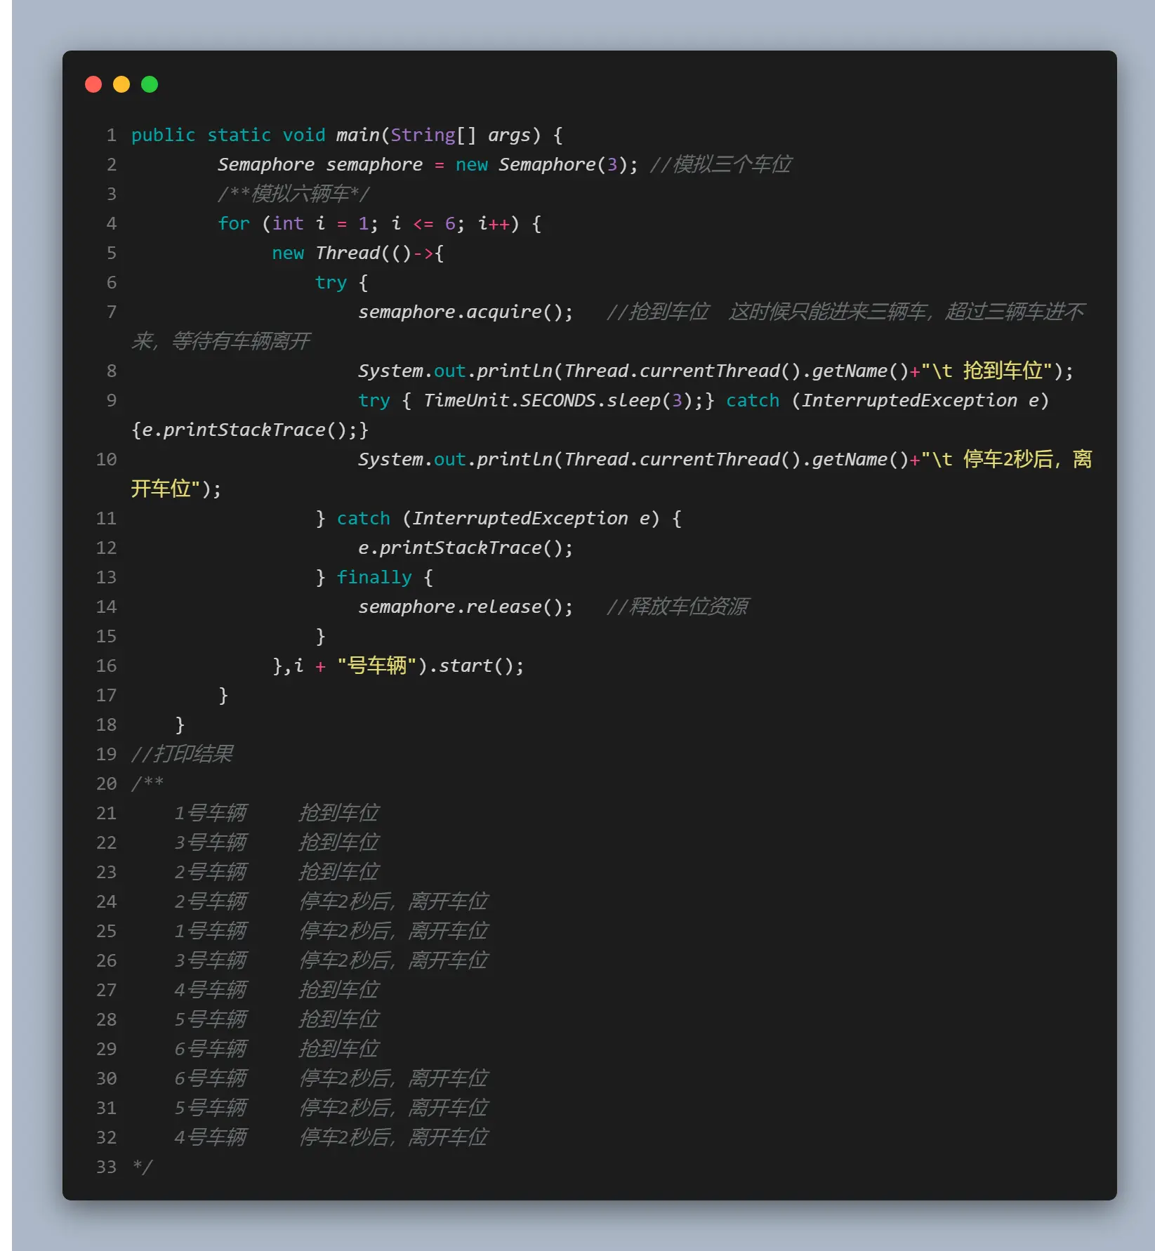Click '2号车辆 停车2秒后' on line 24

[x=284, y=901]
